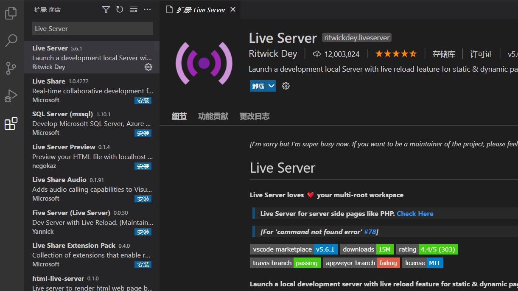Image resolution: width=518 pixels, height=291 pixels.
Task: Click the appveyor branch failing badge
Action: 361,263
